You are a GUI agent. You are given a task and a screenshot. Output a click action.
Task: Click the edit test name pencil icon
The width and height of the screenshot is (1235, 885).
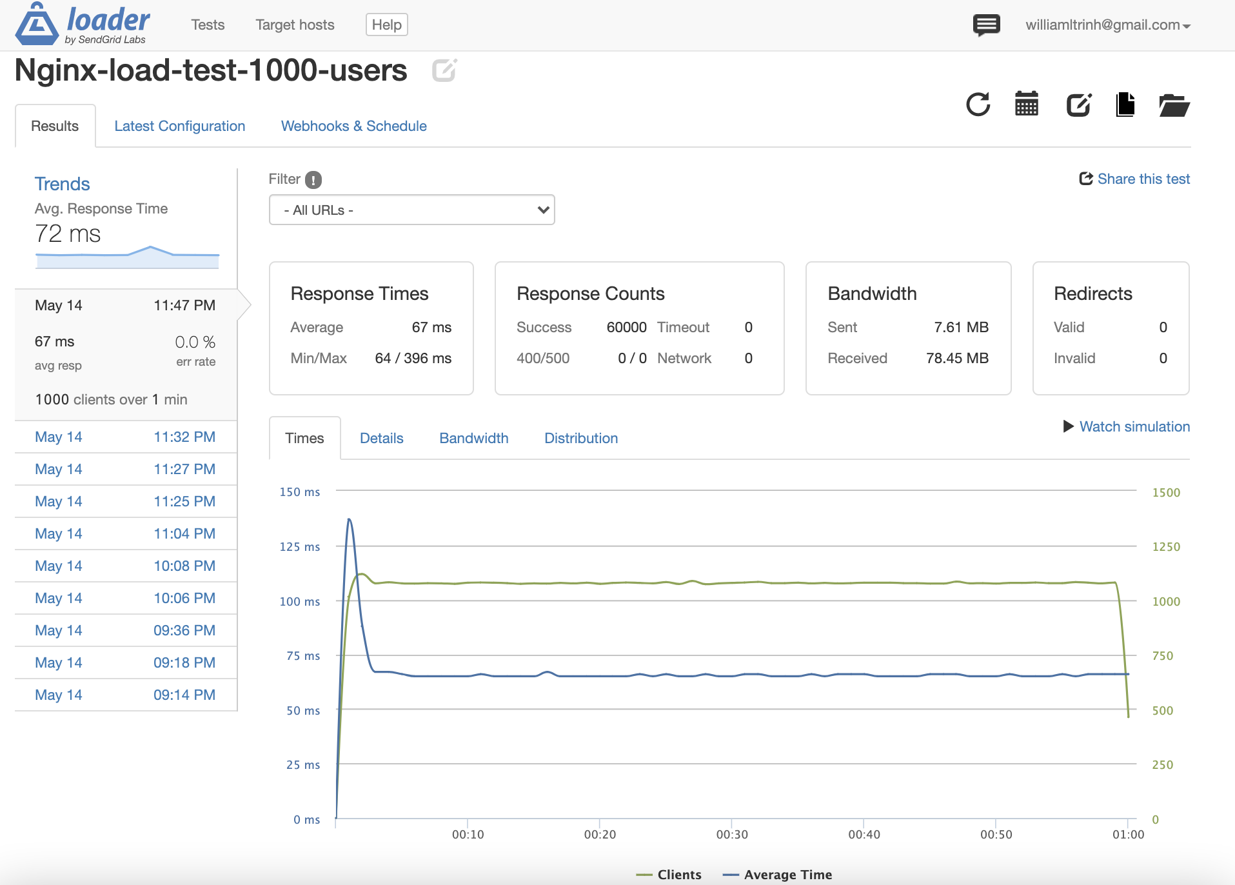[444, 70]
